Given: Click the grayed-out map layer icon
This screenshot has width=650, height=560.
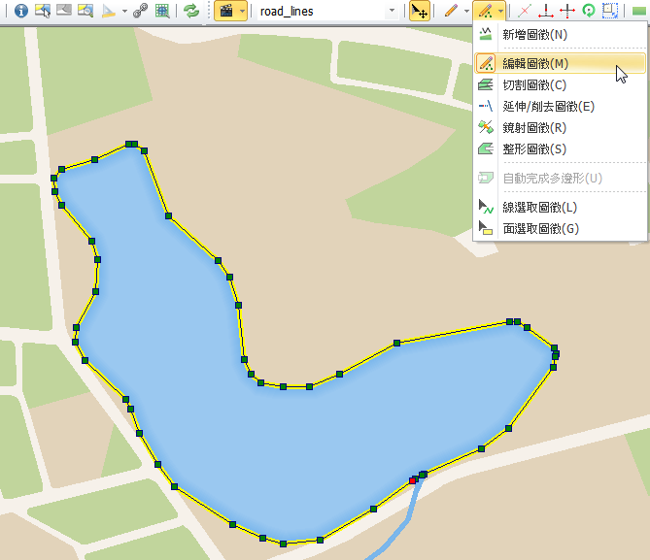Looking at the screenshot, I should coord(64,10).
